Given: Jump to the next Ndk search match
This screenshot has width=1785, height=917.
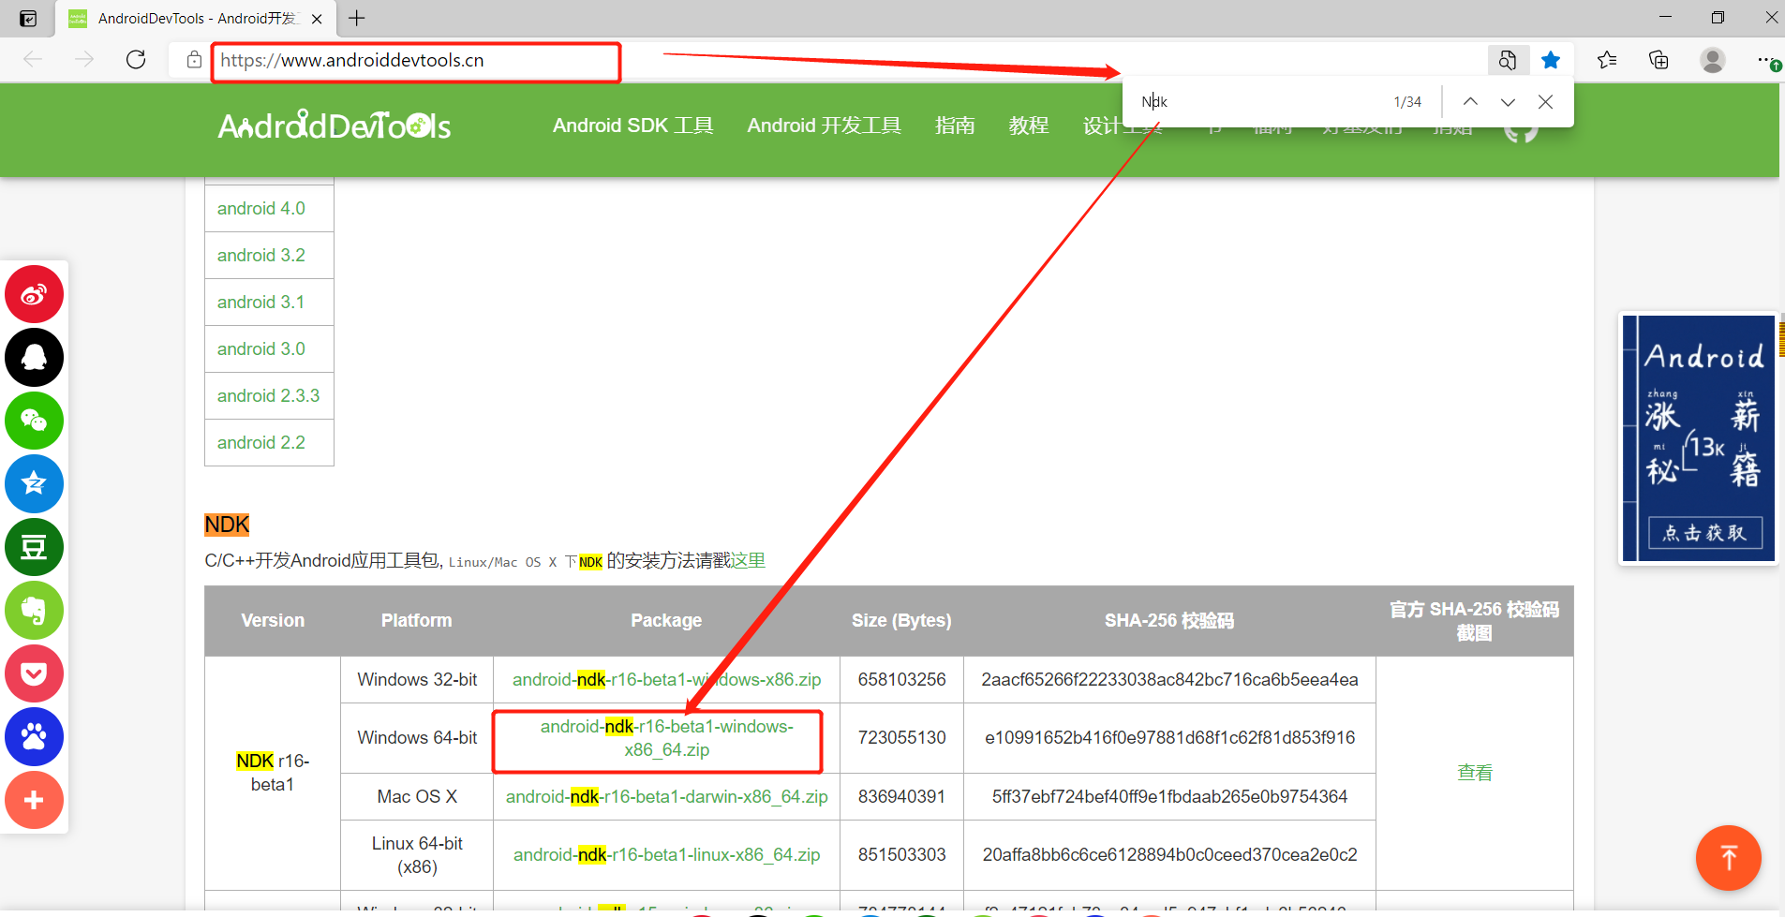Looking at the screenshot, I should click(x=1508, y=101).
